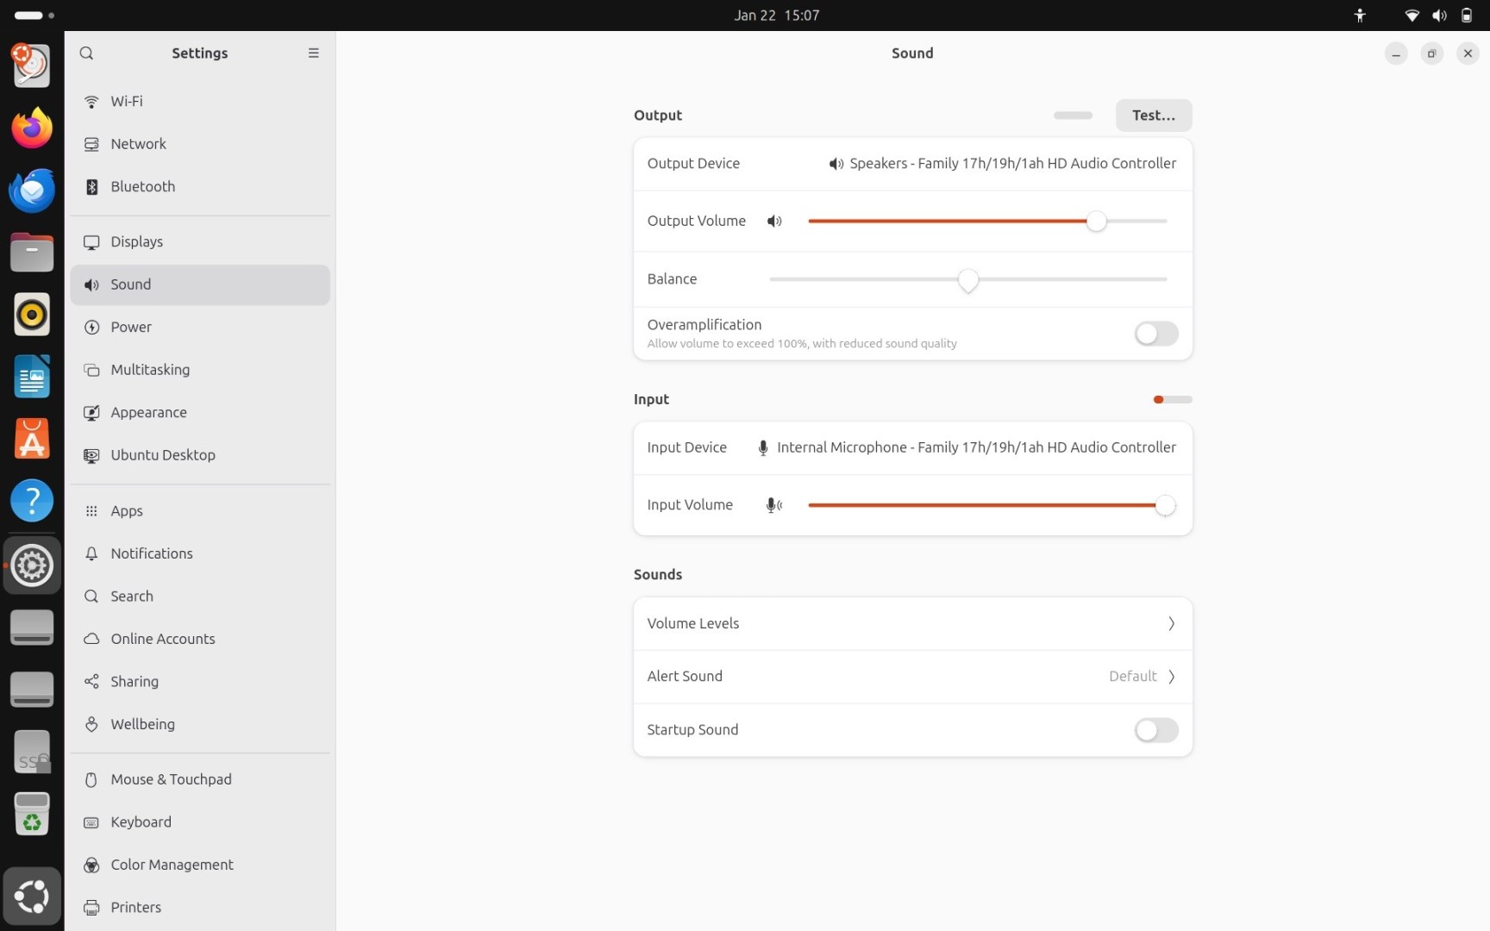This screenshot has height=931, width=1490.
Task: Open LibreOffice Writer from the dock
Action: pos(32,377)
